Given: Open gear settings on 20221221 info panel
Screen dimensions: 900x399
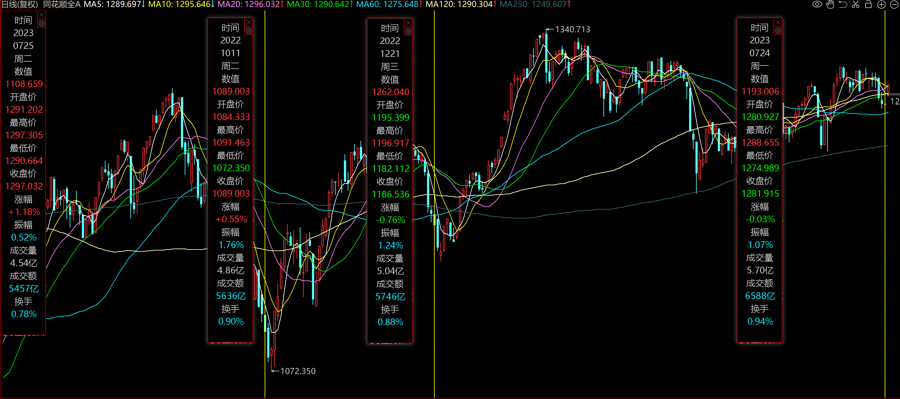Looking at the screenshot, I should 408,31.
